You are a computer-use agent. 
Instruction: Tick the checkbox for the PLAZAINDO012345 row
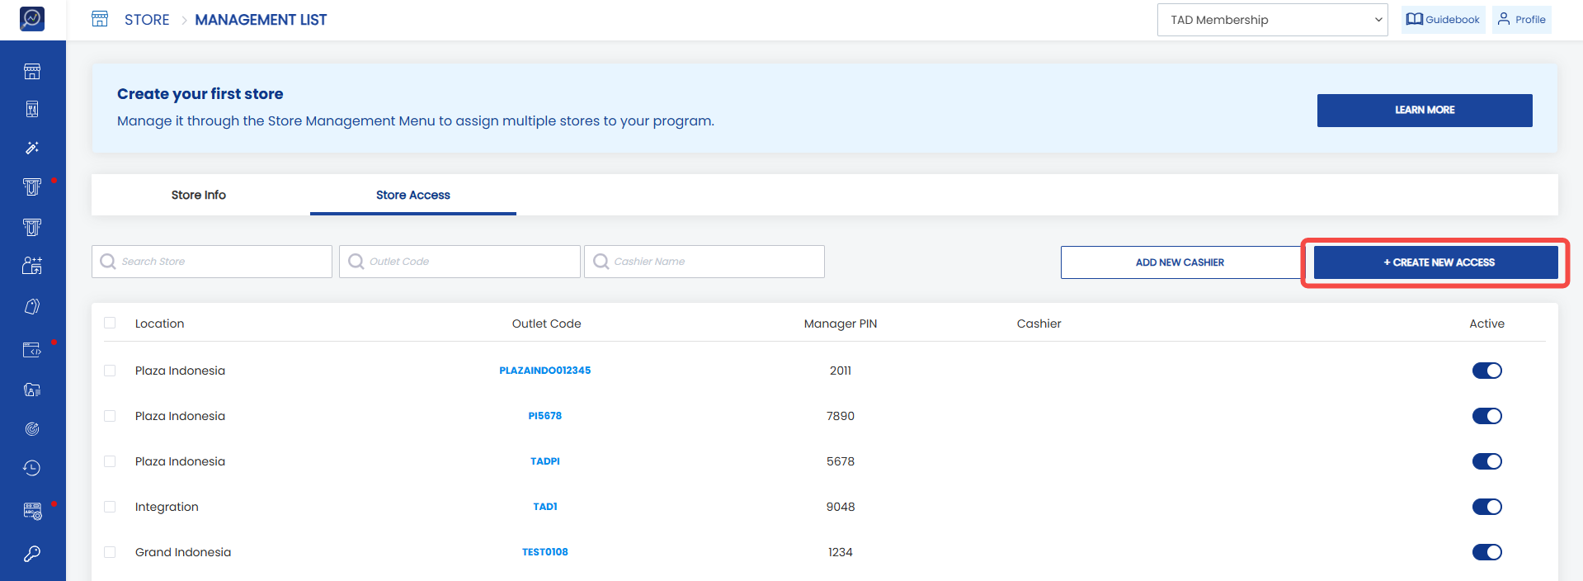[110, 371]
